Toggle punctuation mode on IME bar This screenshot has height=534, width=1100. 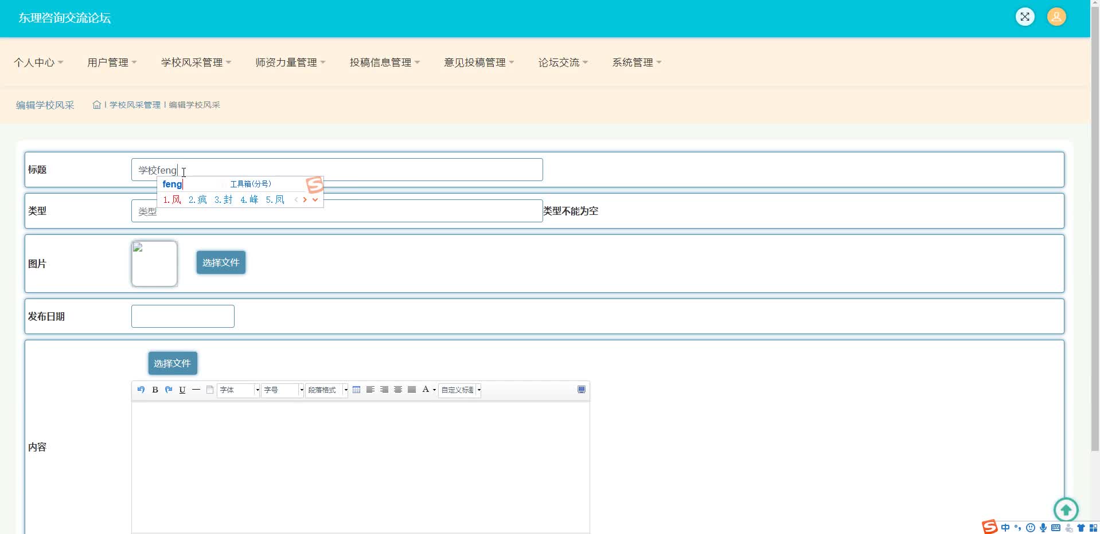pyautogui.click(x=1018, y=528)
